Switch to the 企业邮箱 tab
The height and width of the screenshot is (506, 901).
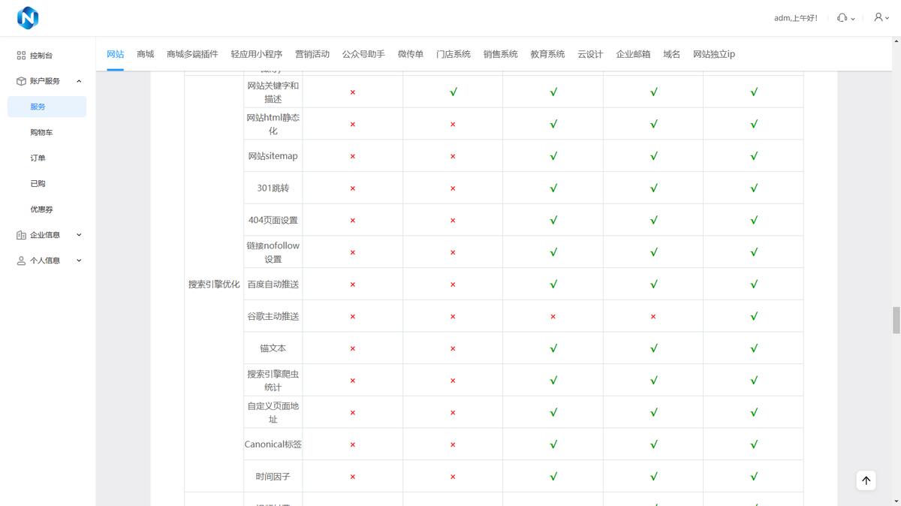(x=633, y=54)
